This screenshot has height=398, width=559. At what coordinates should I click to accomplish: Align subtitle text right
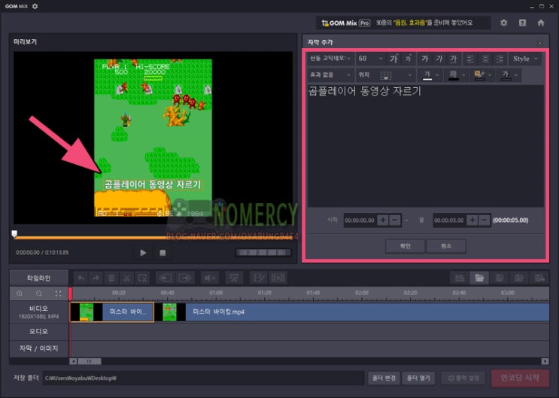(x=500, y=59)
